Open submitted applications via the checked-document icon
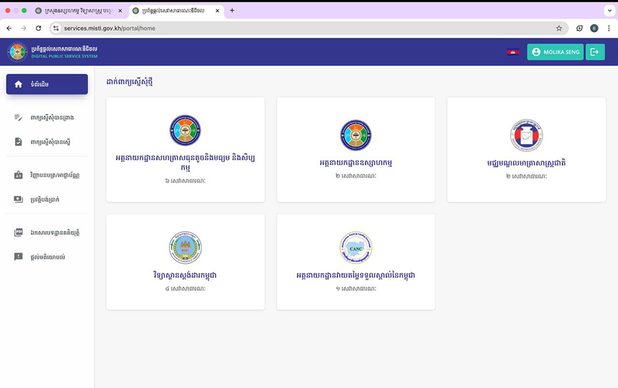Viewport: 618px width, 388px height. click(x=18, y=142)
